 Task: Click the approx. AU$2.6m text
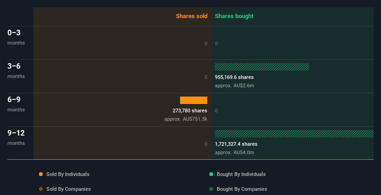pyautogui.click(x=234, y=85)
